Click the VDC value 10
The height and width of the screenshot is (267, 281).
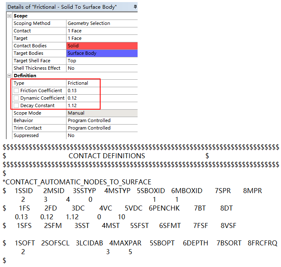(121, 217)
